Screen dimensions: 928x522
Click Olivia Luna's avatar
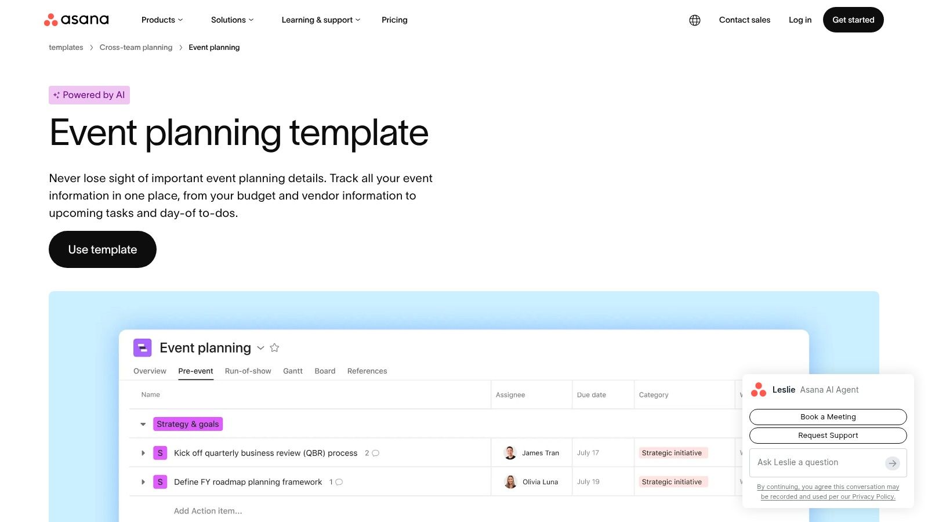[x=510, y=482]
